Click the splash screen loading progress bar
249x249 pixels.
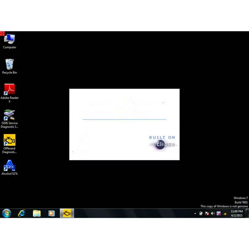click(x=124, y=119)
